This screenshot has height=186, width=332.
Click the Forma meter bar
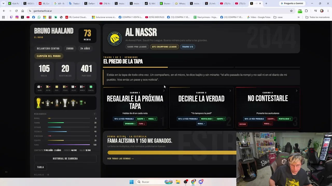click(69, 123)
